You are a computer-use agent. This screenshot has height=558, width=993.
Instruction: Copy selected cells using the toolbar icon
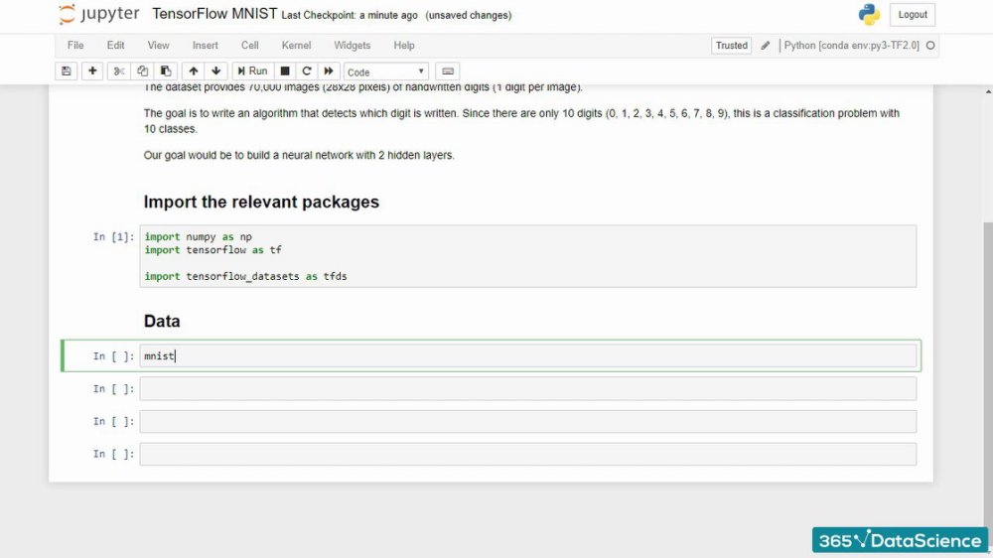tap(142, 70)
